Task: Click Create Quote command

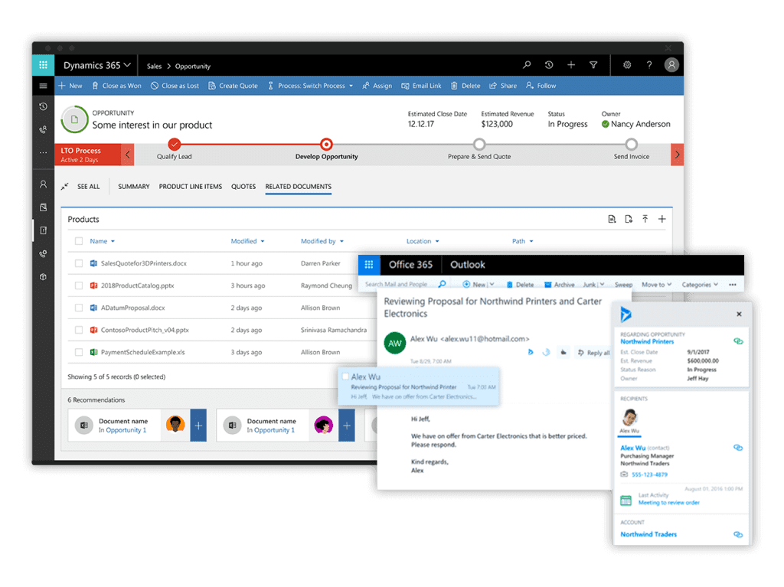Action: click(x=234, y=86)
